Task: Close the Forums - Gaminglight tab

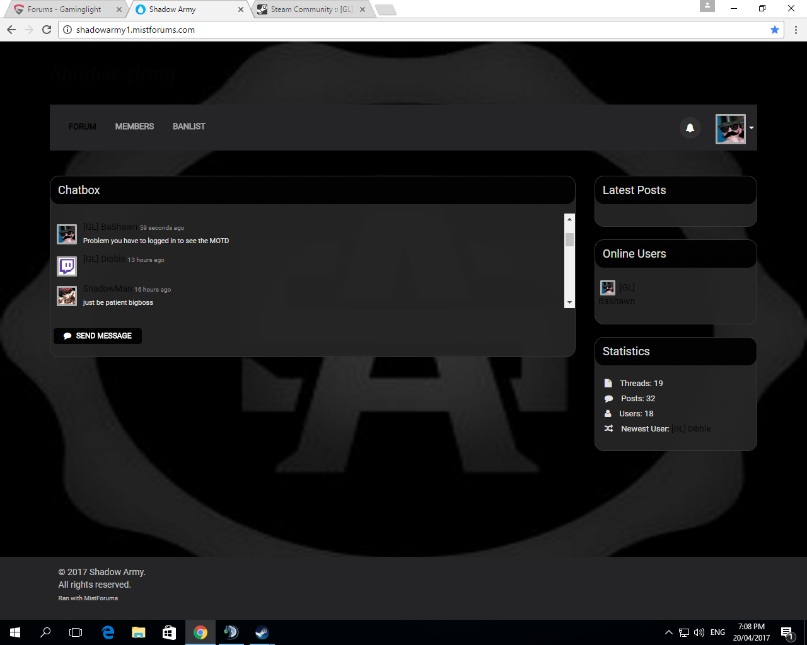Action: (x=119, y=9)
